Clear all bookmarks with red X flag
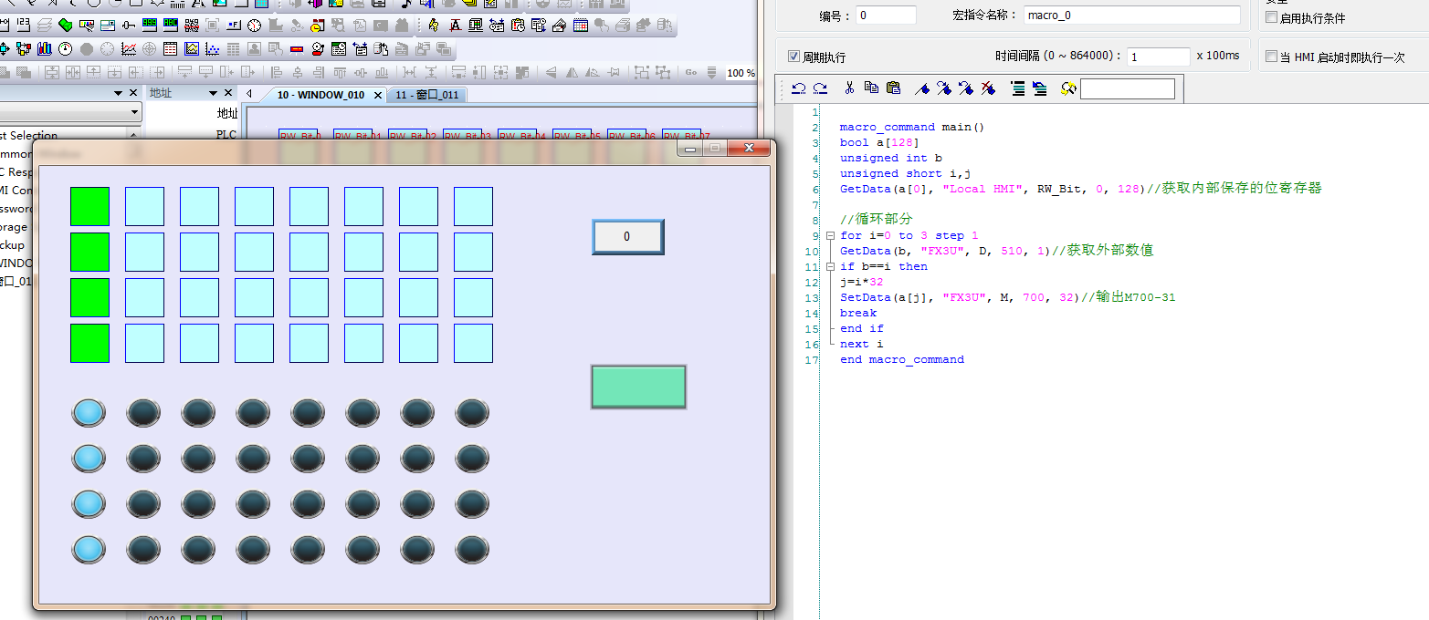Viewport: 1429px width, 620px height. 988,88
